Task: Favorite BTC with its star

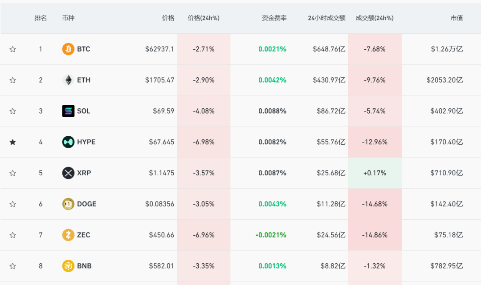Action: click(x=12, y=49)
